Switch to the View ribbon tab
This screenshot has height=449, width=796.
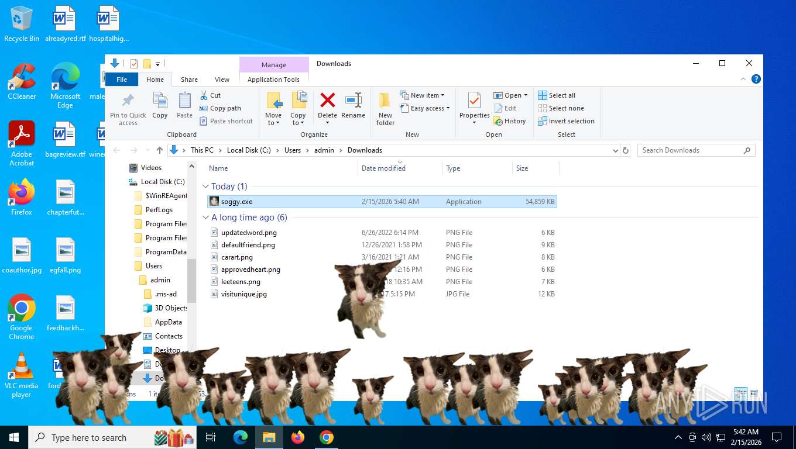pyautogui.click(x=222, y=80)
